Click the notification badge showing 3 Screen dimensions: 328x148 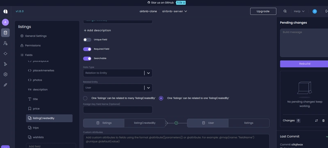tap(314, 11)
